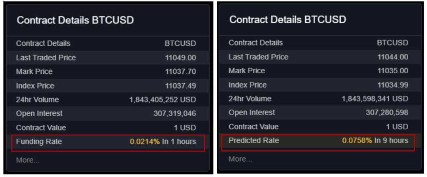Expand More... in the right panel
Screen dimensions: 427x177
pyautogui.click(x=240, y=159)
